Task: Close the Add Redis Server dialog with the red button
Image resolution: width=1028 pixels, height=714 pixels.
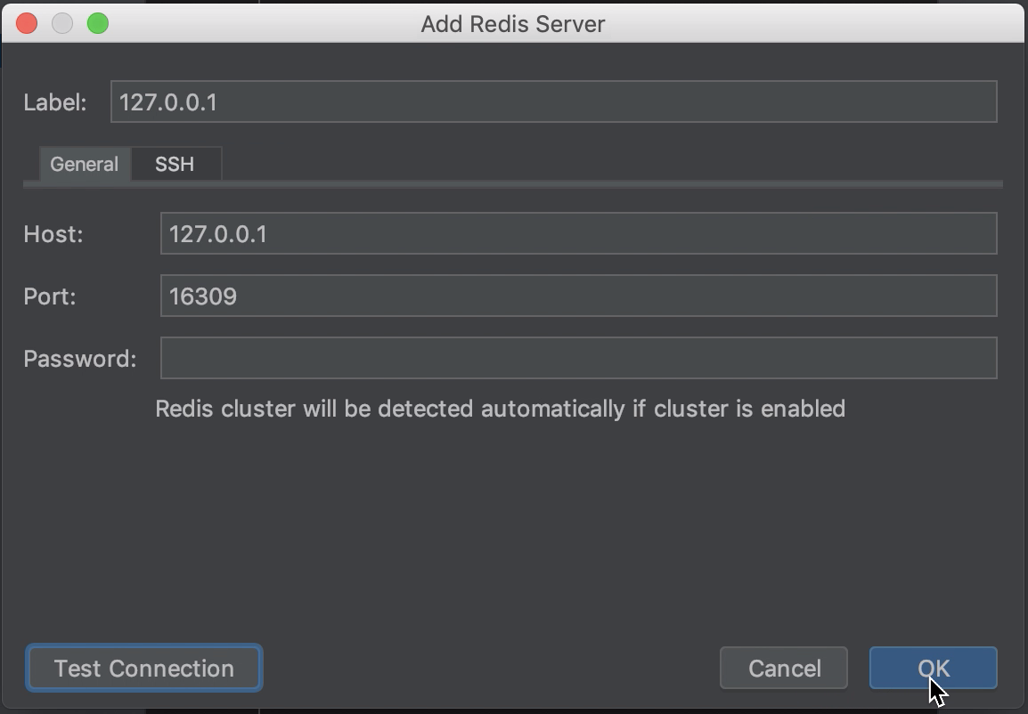Action: (x=27, y=23)
